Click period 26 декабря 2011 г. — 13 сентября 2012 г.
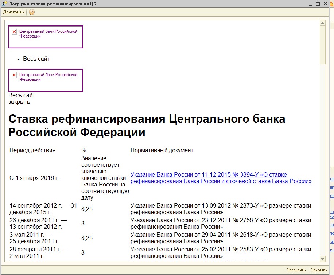The height and width of the screenshot is (275, 334). click(38, 223)
